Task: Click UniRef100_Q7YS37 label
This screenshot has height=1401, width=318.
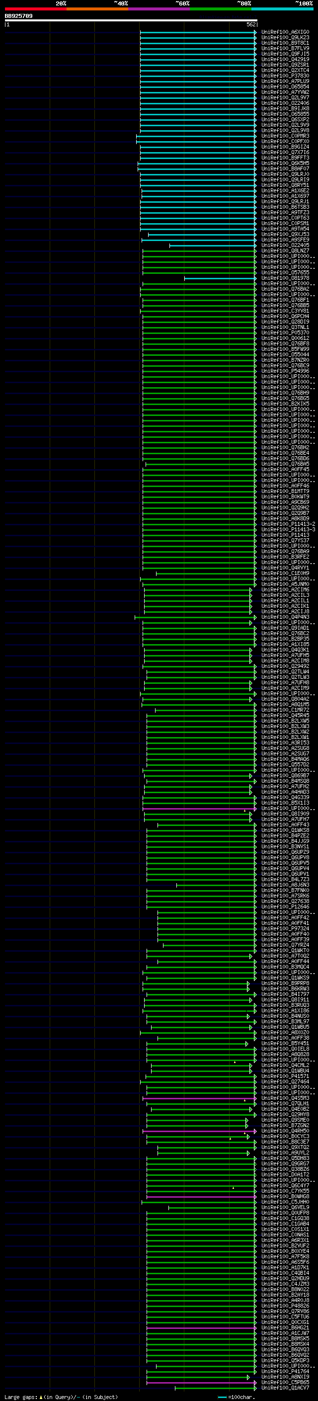Action: click(285, 541)
